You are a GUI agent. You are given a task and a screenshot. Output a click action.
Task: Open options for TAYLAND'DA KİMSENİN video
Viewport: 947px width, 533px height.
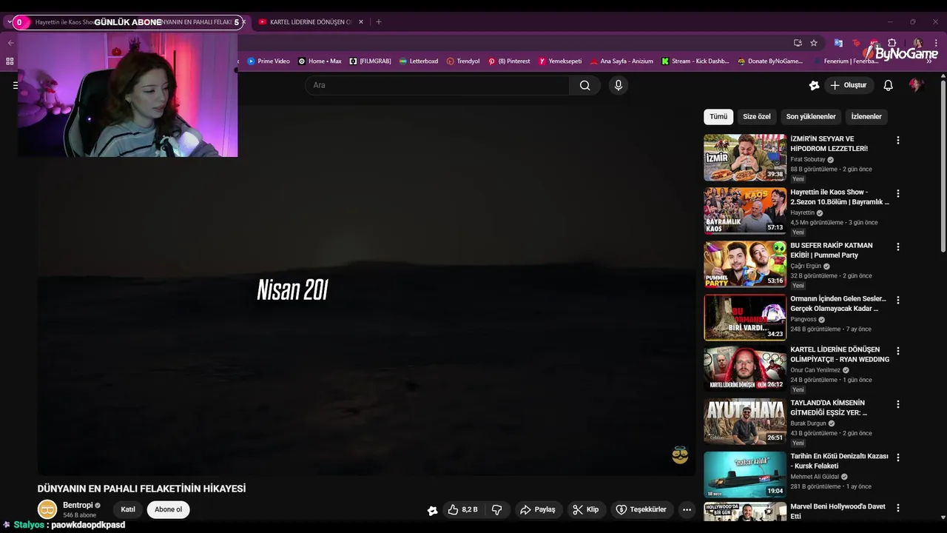[x=898, y=404]
